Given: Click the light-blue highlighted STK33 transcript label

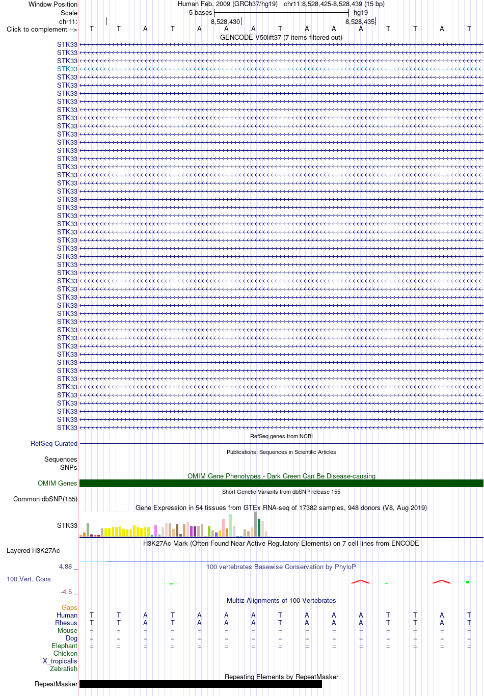Looking at the screenshot, I should (67, 69).
